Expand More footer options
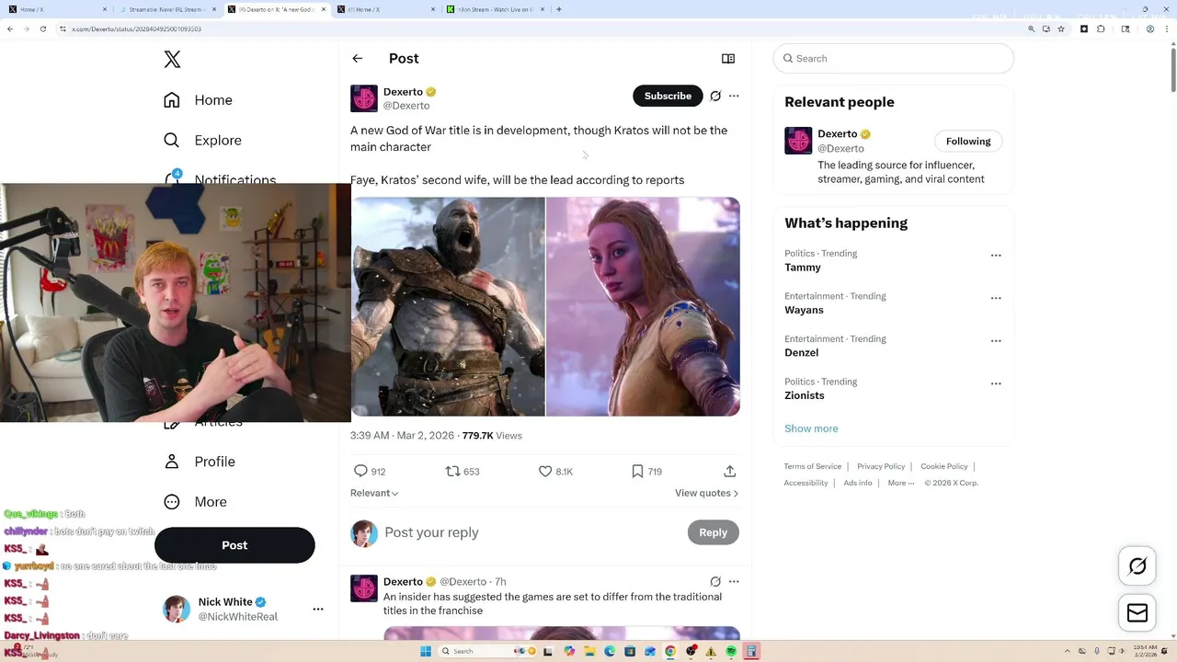The image size is (1177, 662). click(901, 483)
